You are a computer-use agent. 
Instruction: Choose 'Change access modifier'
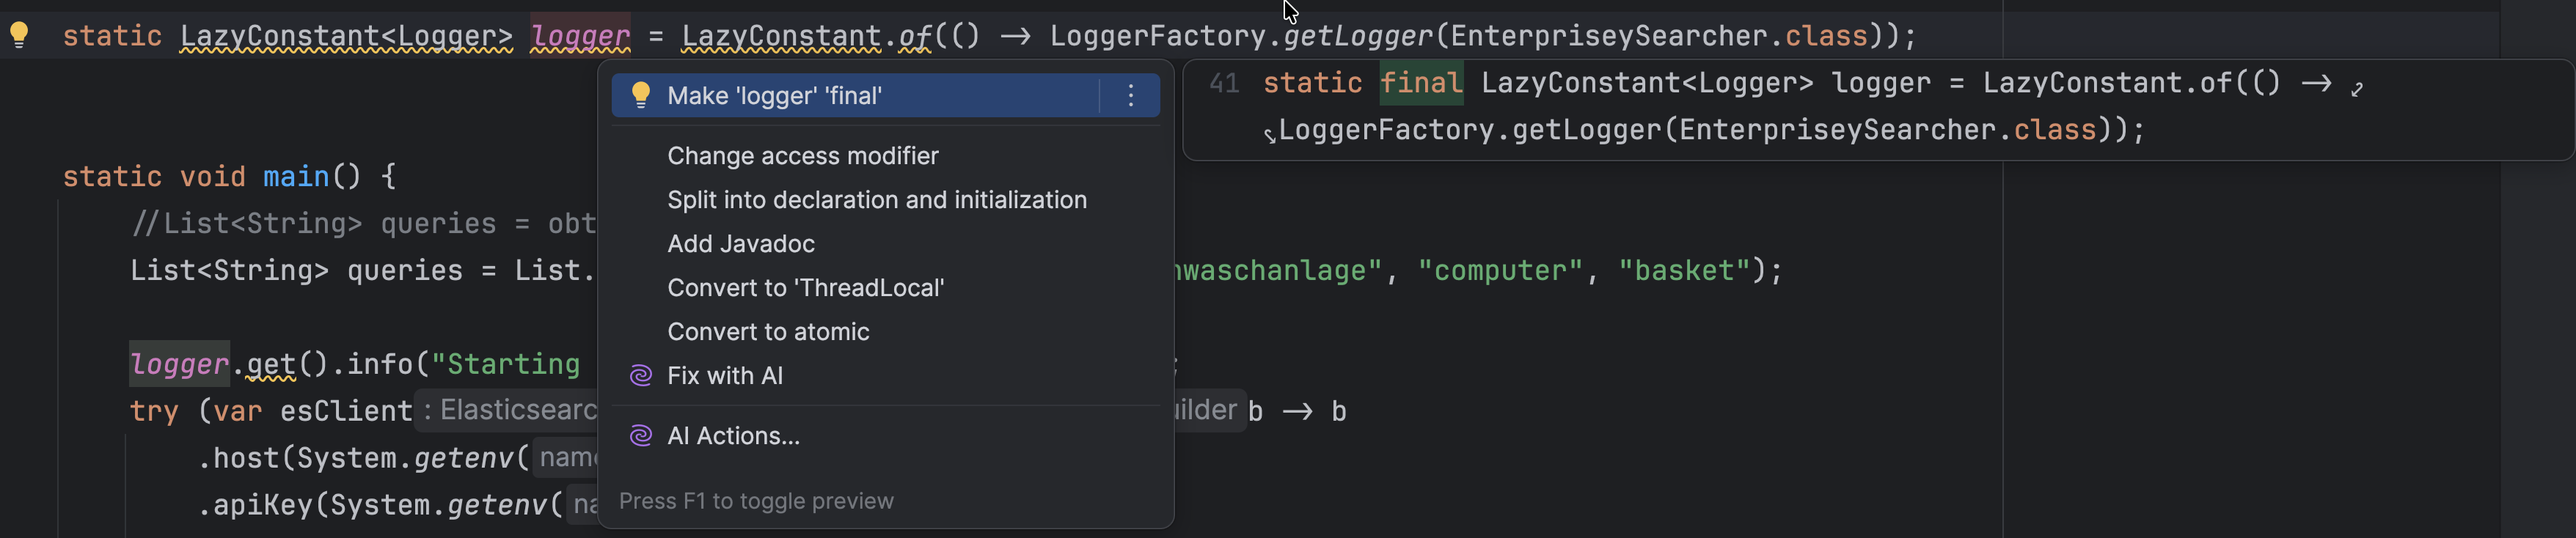(x=802, y=155)
